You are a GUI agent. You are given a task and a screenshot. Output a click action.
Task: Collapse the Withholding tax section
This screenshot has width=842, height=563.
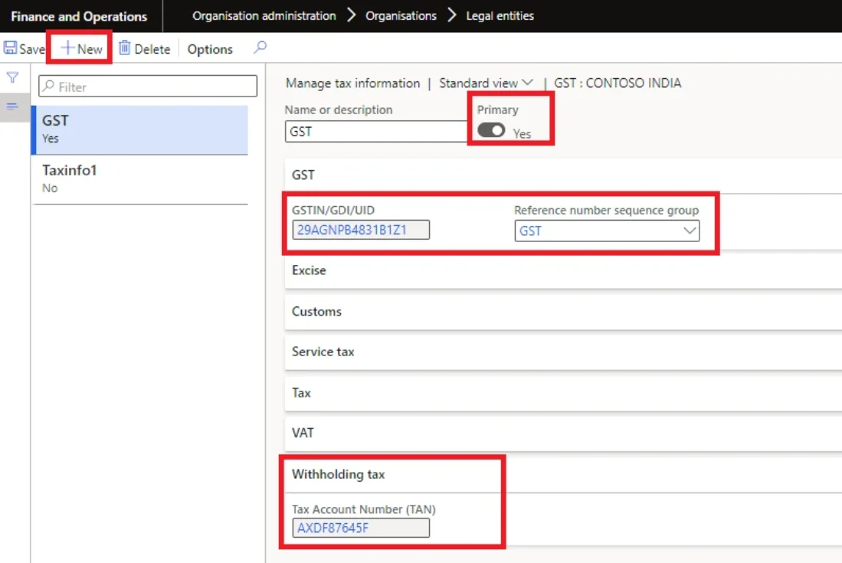pos(563,474)
